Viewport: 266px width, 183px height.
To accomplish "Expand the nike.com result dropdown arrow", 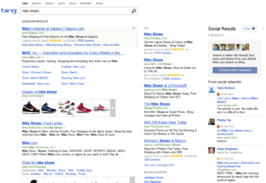I will point(43,57).
